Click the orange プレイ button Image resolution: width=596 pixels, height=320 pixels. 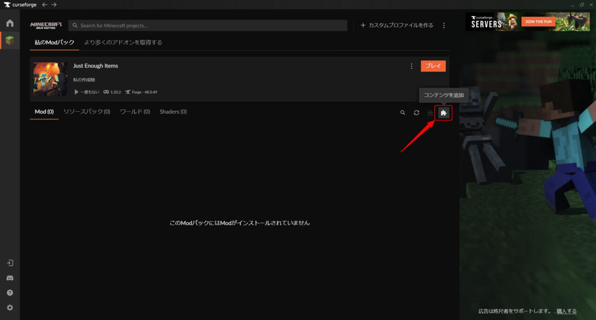[433, 66]
